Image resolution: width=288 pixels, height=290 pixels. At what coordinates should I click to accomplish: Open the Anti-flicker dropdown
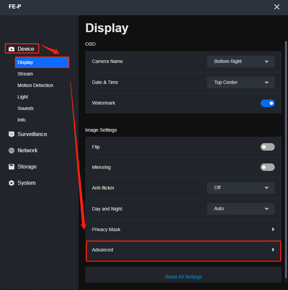pos(241,188)
